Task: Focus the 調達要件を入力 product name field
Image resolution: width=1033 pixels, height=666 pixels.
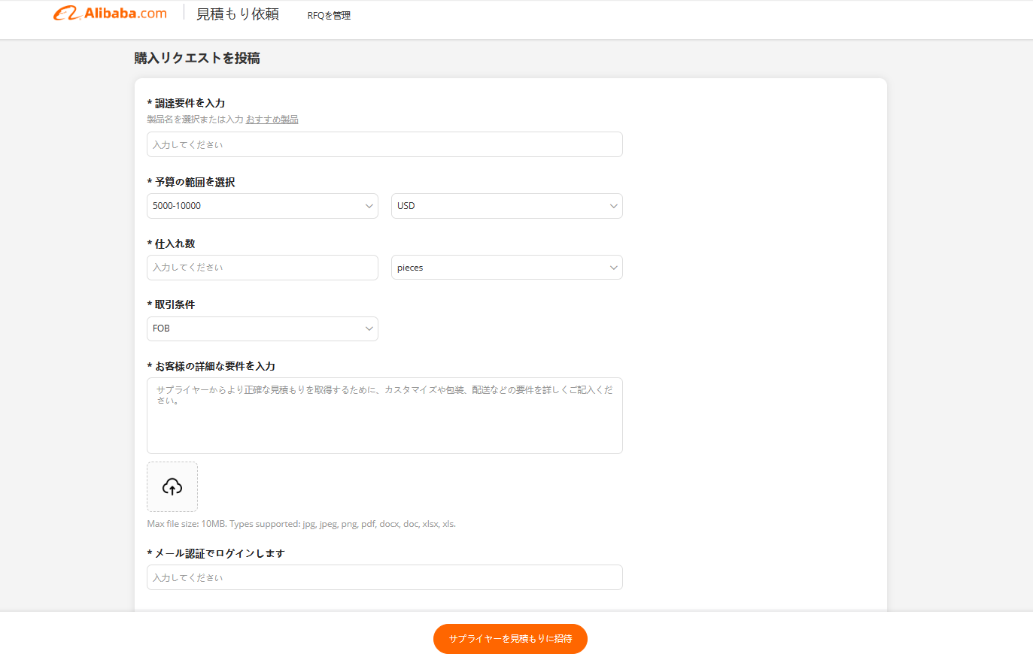Action: tap(384, 144)
